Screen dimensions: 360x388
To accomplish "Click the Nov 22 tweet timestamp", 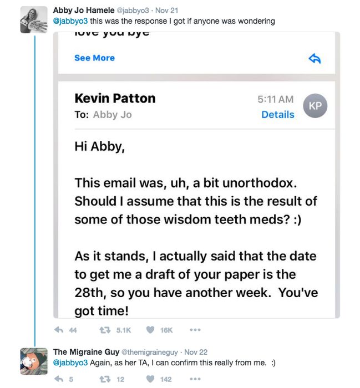I will tap(196, 352).
